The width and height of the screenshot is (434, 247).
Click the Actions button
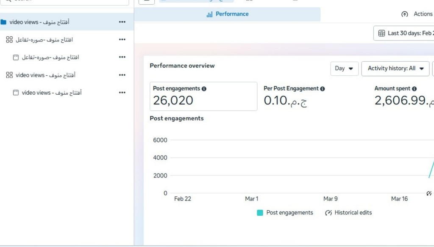coord(417,14)
